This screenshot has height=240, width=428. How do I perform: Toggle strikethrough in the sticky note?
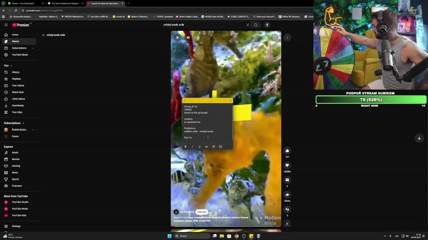click(x=206, y=147)
